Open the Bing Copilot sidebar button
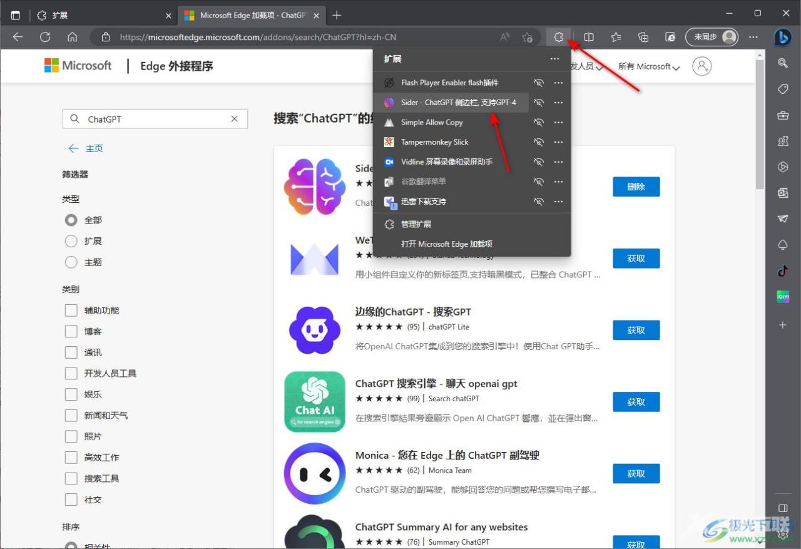 (x=782, y=38)
